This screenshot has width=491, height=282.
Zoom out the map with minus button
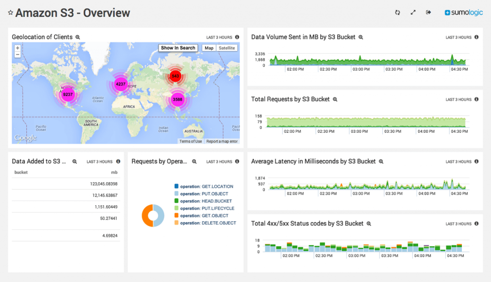coord(18,55)
